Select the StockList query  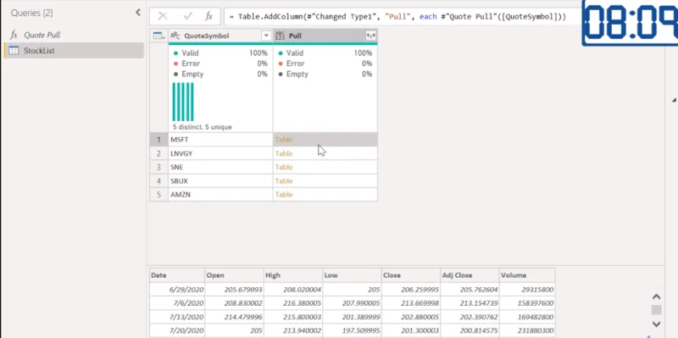[x=74, y=51]
